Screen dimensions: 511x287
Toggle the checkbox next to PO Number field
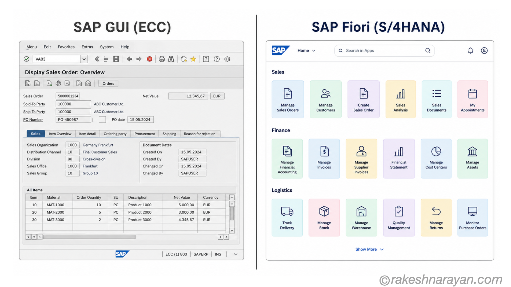coord(102,120)
